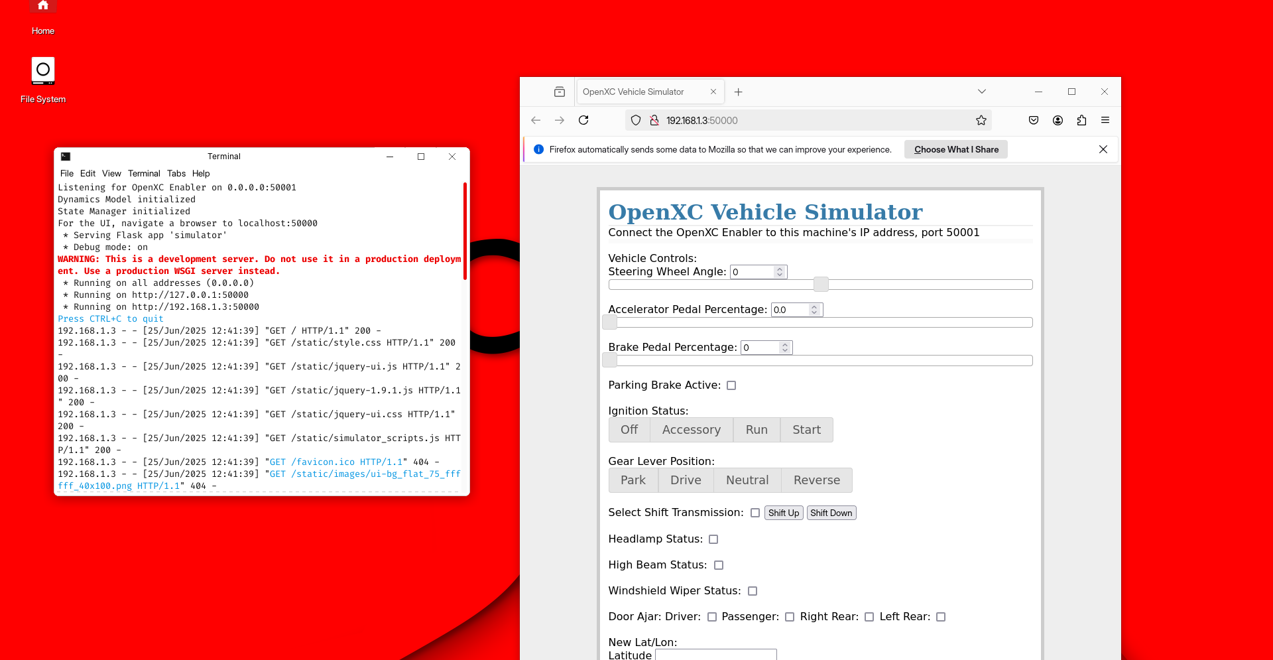Bookmark this page with the star icon

coord(981,120)
